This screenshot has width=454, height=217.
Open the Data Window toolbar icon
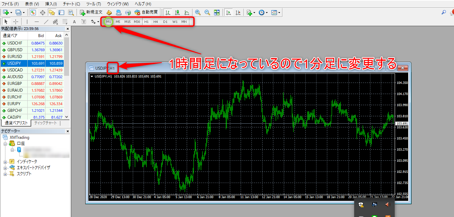[x=42, y=12]
